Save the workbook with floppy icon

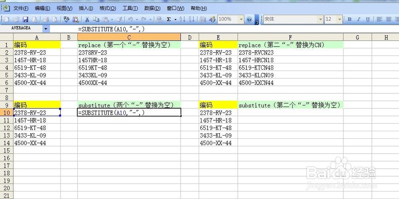(x=25, y=19)
